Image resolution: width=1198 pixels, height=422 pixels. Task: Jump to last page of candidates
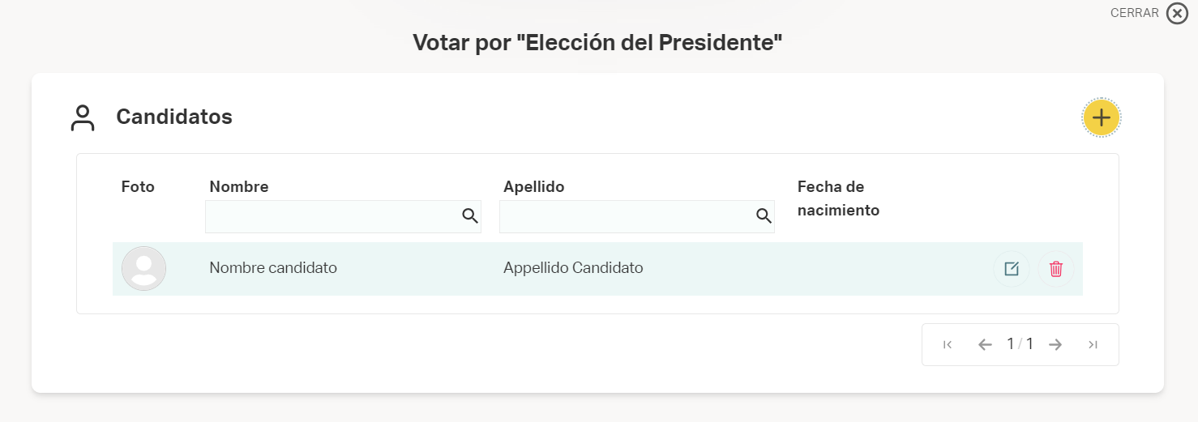coord(1093,345)
